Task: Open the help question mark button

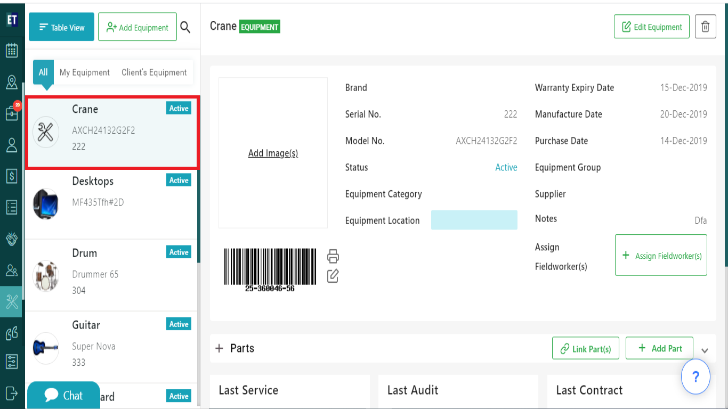Action: (x=695, y=377)
